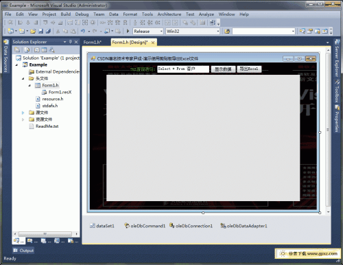
Task: Click the Open File folder icon
Action: point(33,31)
